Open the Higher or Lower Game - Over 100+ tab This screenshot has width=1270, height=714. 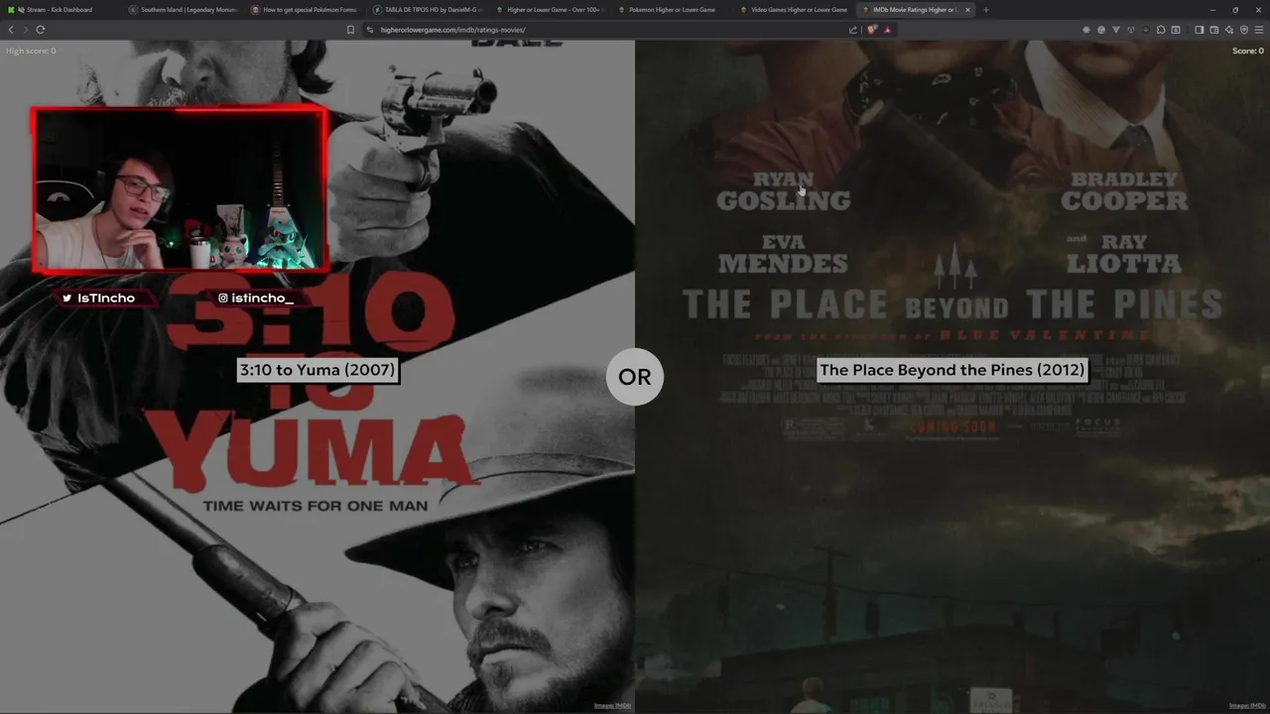[x=550, y=10]
